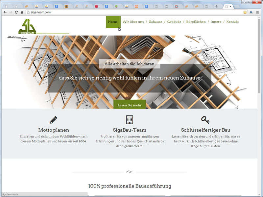The image size is (263, 197).
Task: Close the active siga-team tab
Action: 231,6
